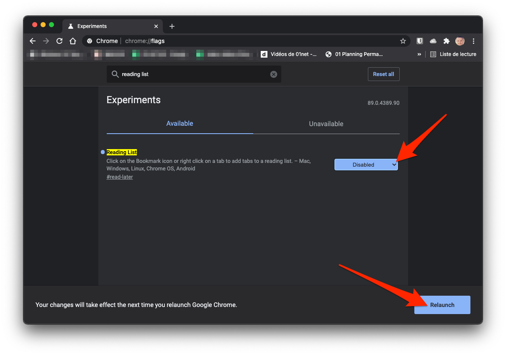Screen dimensions: 506x355
Task: Click the Reading List flag title
Action: pos(122,152)
